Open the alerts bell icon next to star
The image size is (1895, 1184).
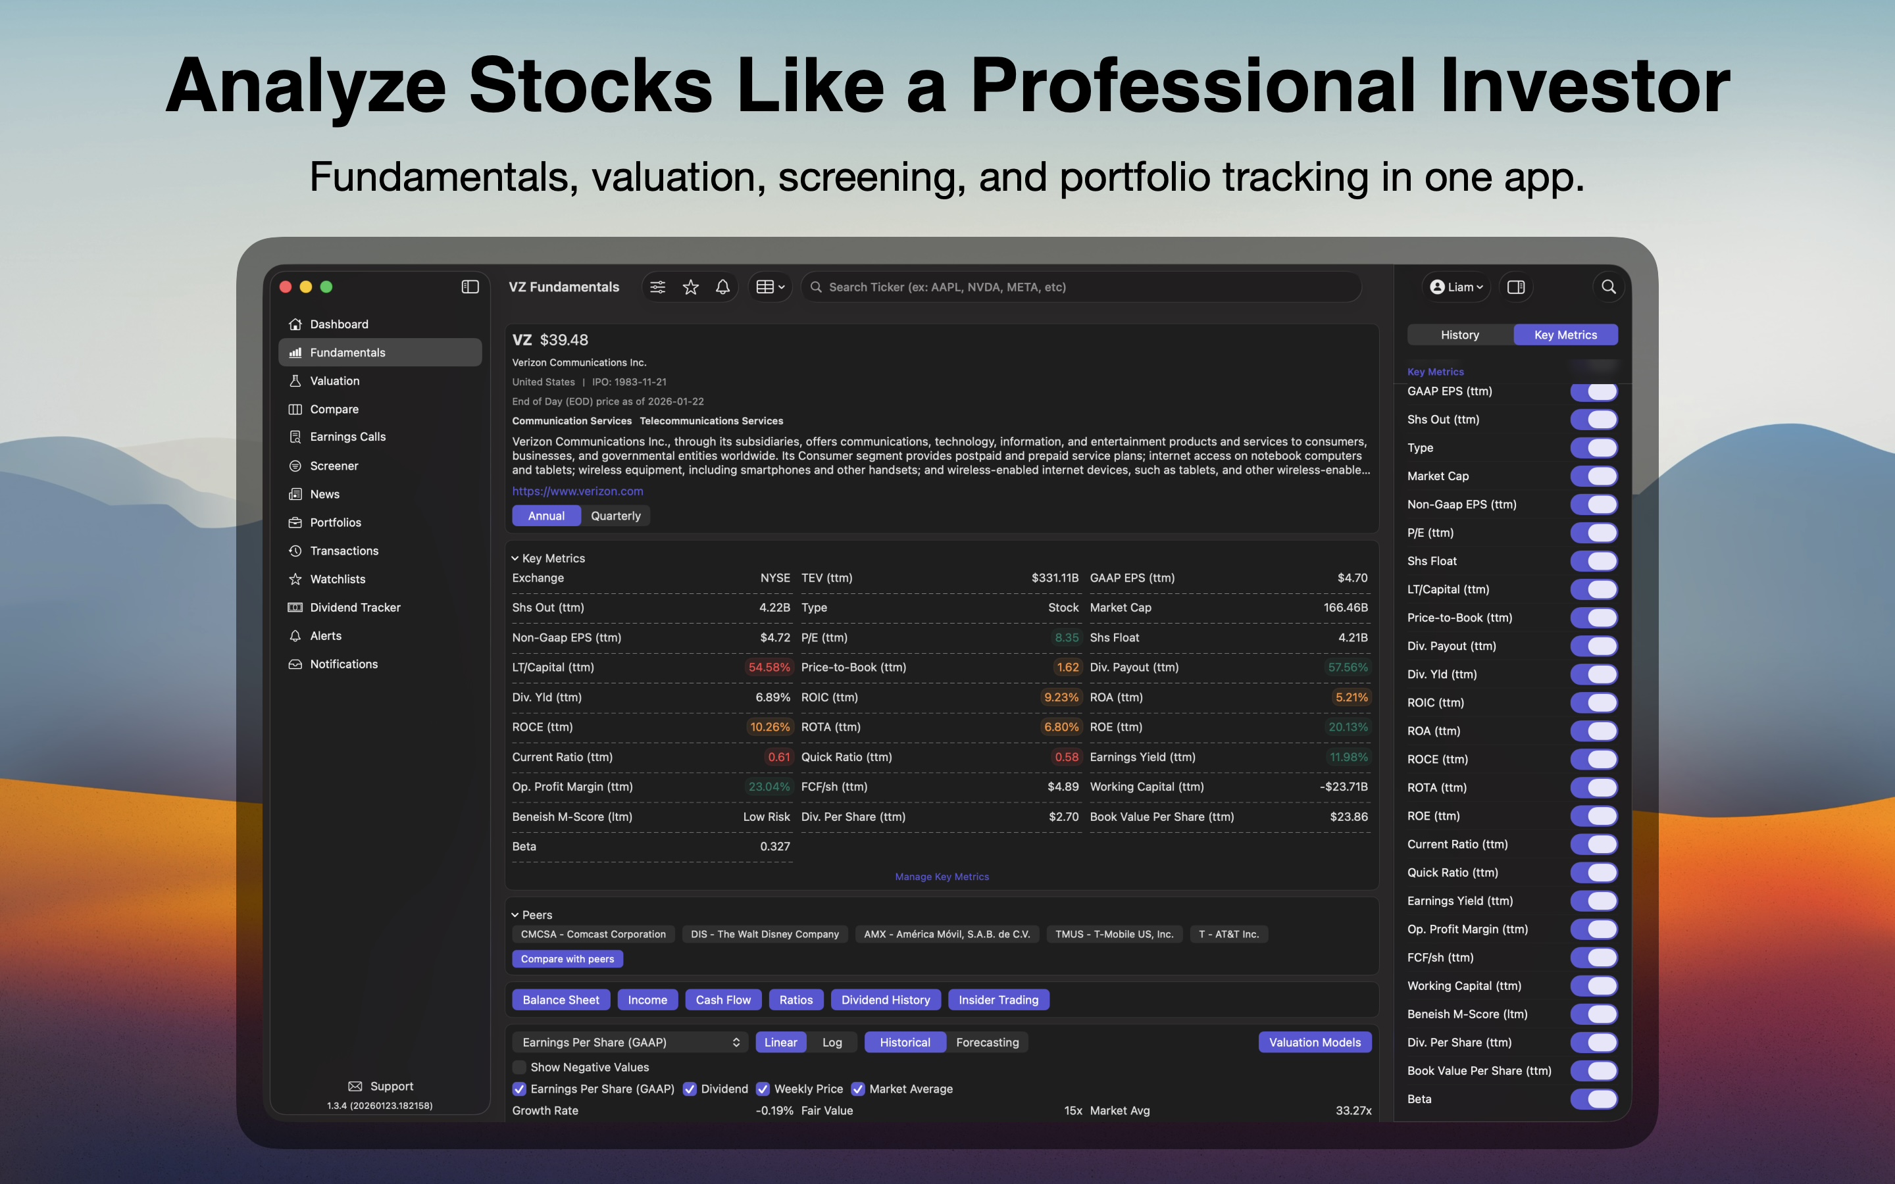[722, 287]
